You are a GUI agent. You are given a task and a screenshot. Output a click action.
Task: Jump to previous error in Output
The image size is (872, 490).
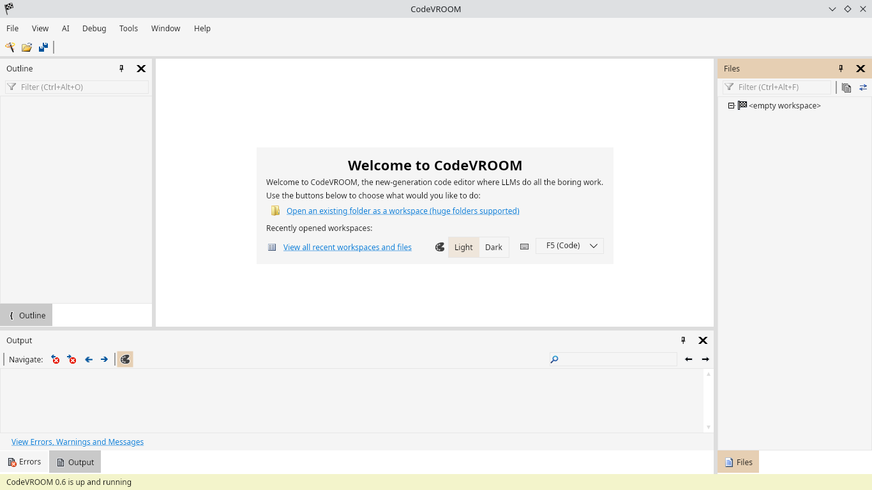pos(56,359)
